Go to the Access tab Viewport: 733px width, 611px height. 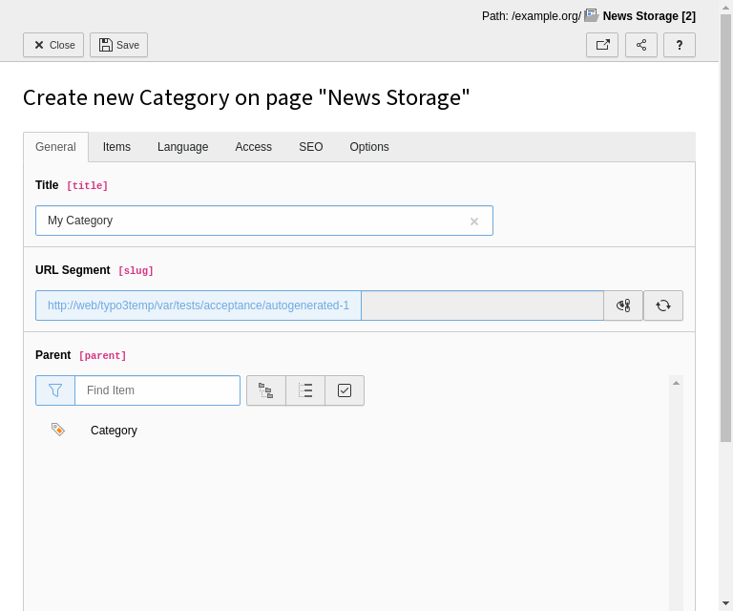253,147
